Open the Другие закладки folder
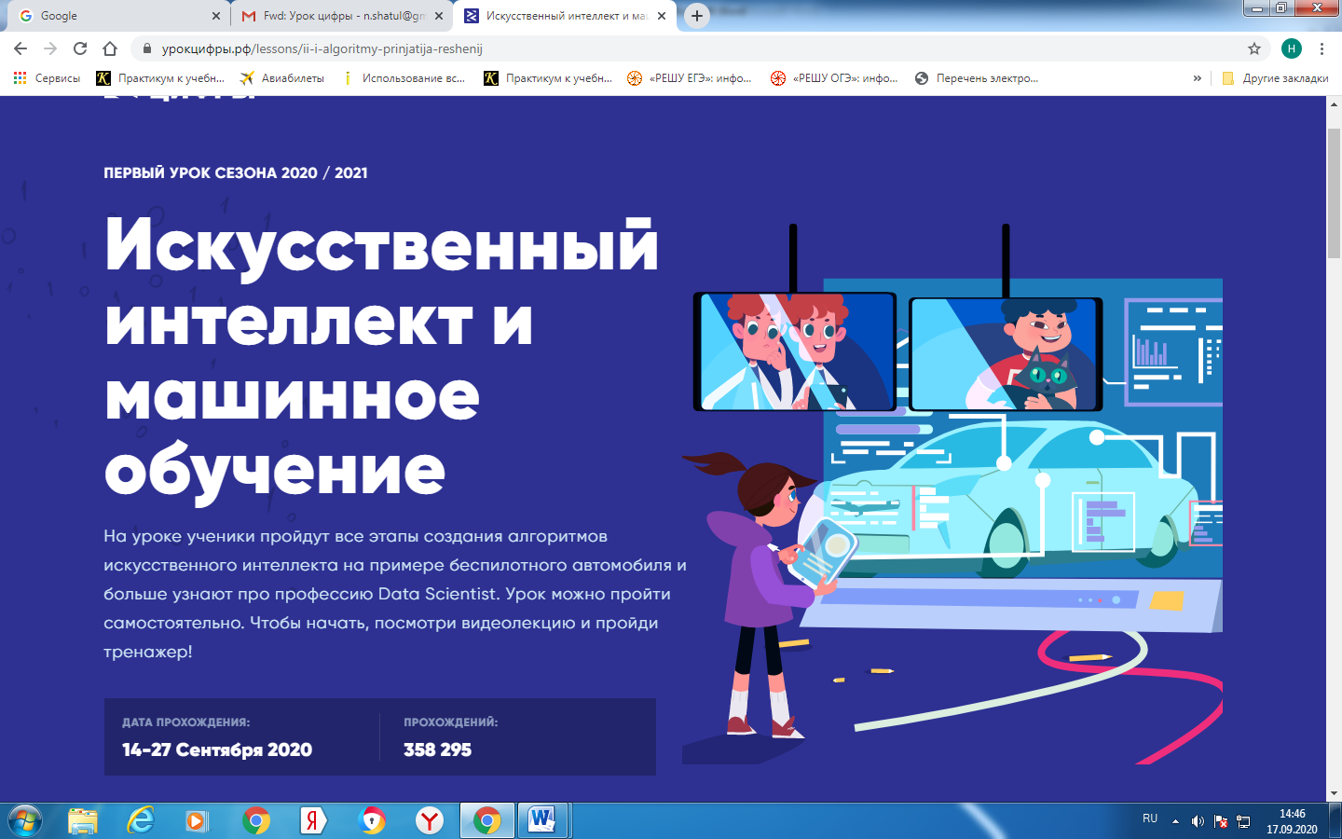The height and width of the screenshot is (839, 1342). (x=1275, y=78)
